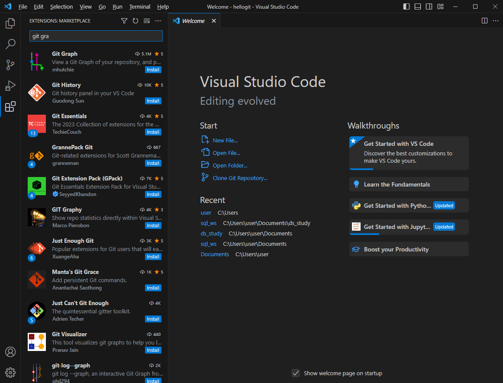
Task: Open the Accounts menu icon
Action: (10, 352)
